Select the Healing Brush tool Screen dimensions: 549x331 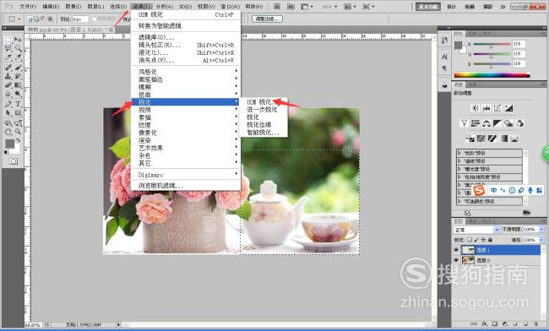(x=8, y=68)
